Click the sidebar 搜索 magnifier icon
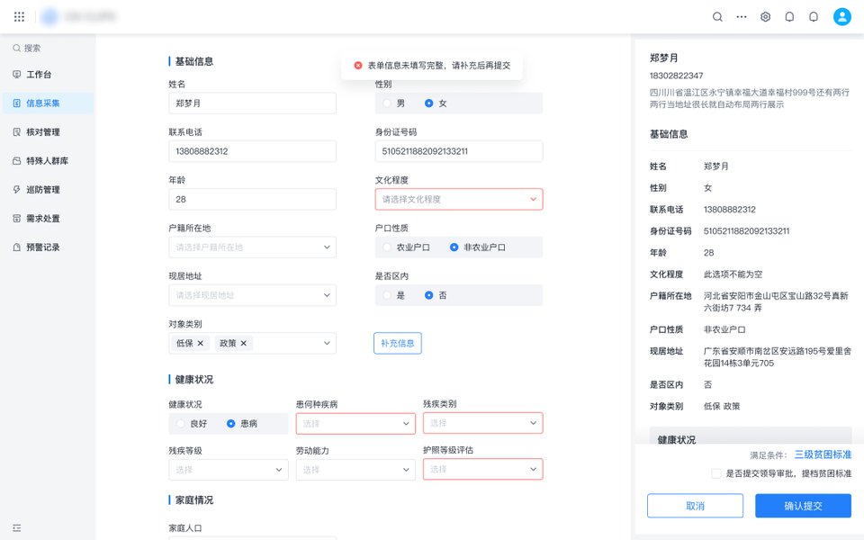Screen dimensions: 864x540 tap(16, 48)
